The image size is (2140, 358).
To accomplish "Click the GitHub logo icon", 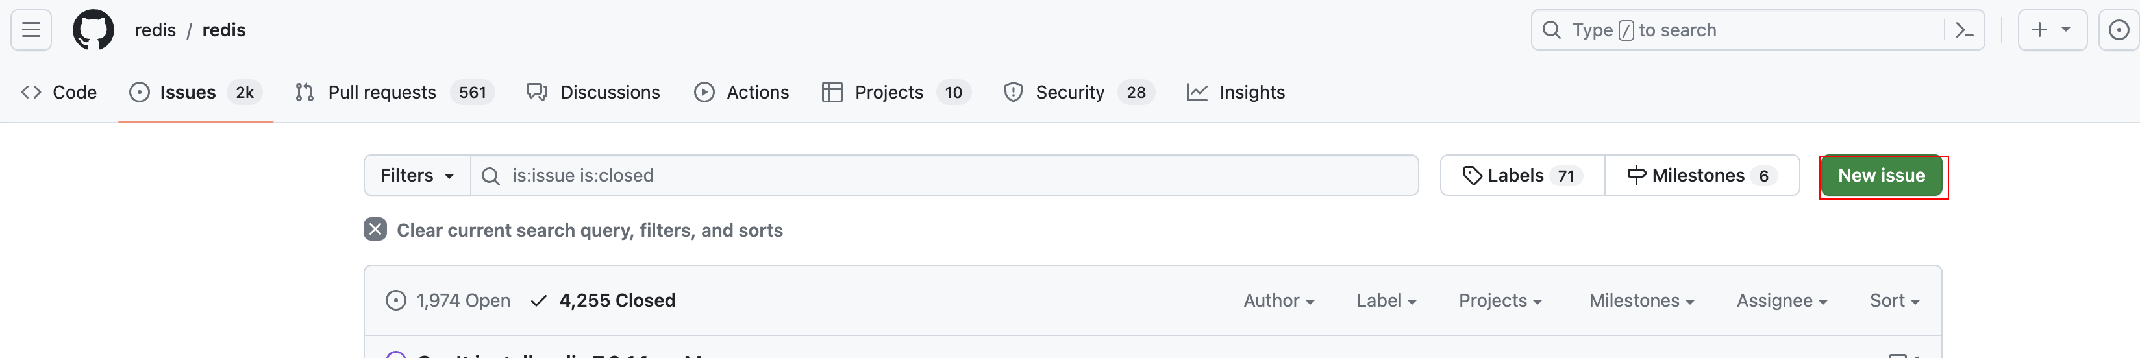I will click(93, 30).
